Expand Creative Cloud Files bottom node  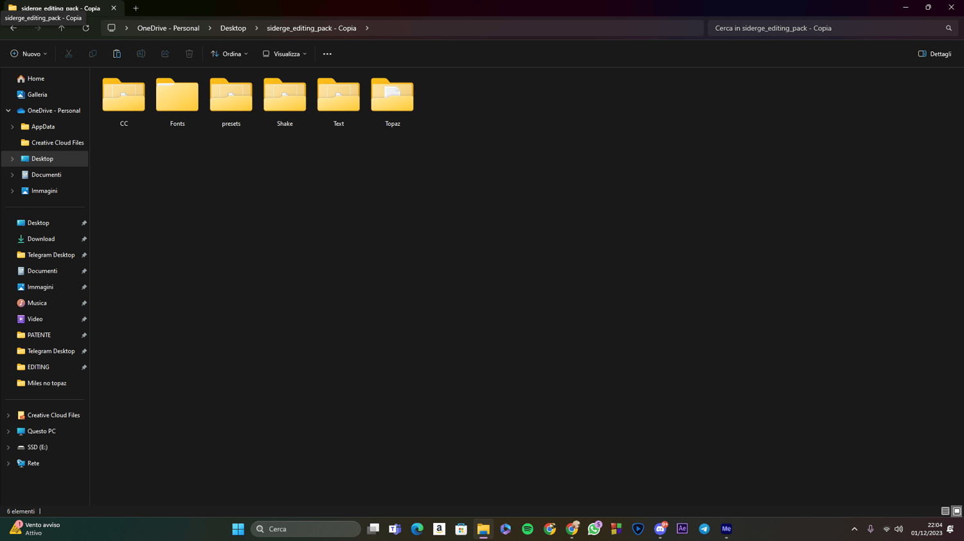(8, 415)
